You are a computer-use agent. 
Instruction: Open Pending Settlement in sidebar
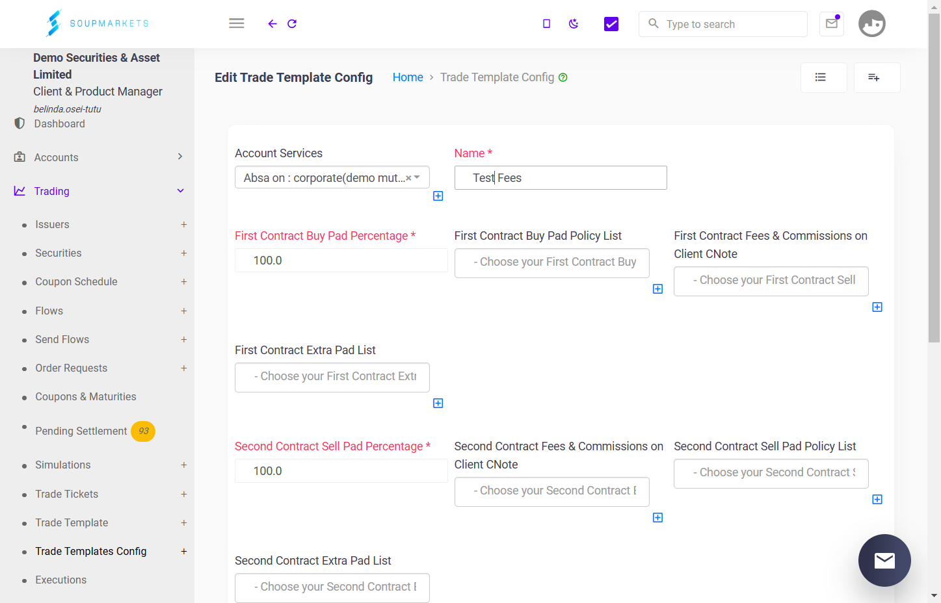point(81,431)
